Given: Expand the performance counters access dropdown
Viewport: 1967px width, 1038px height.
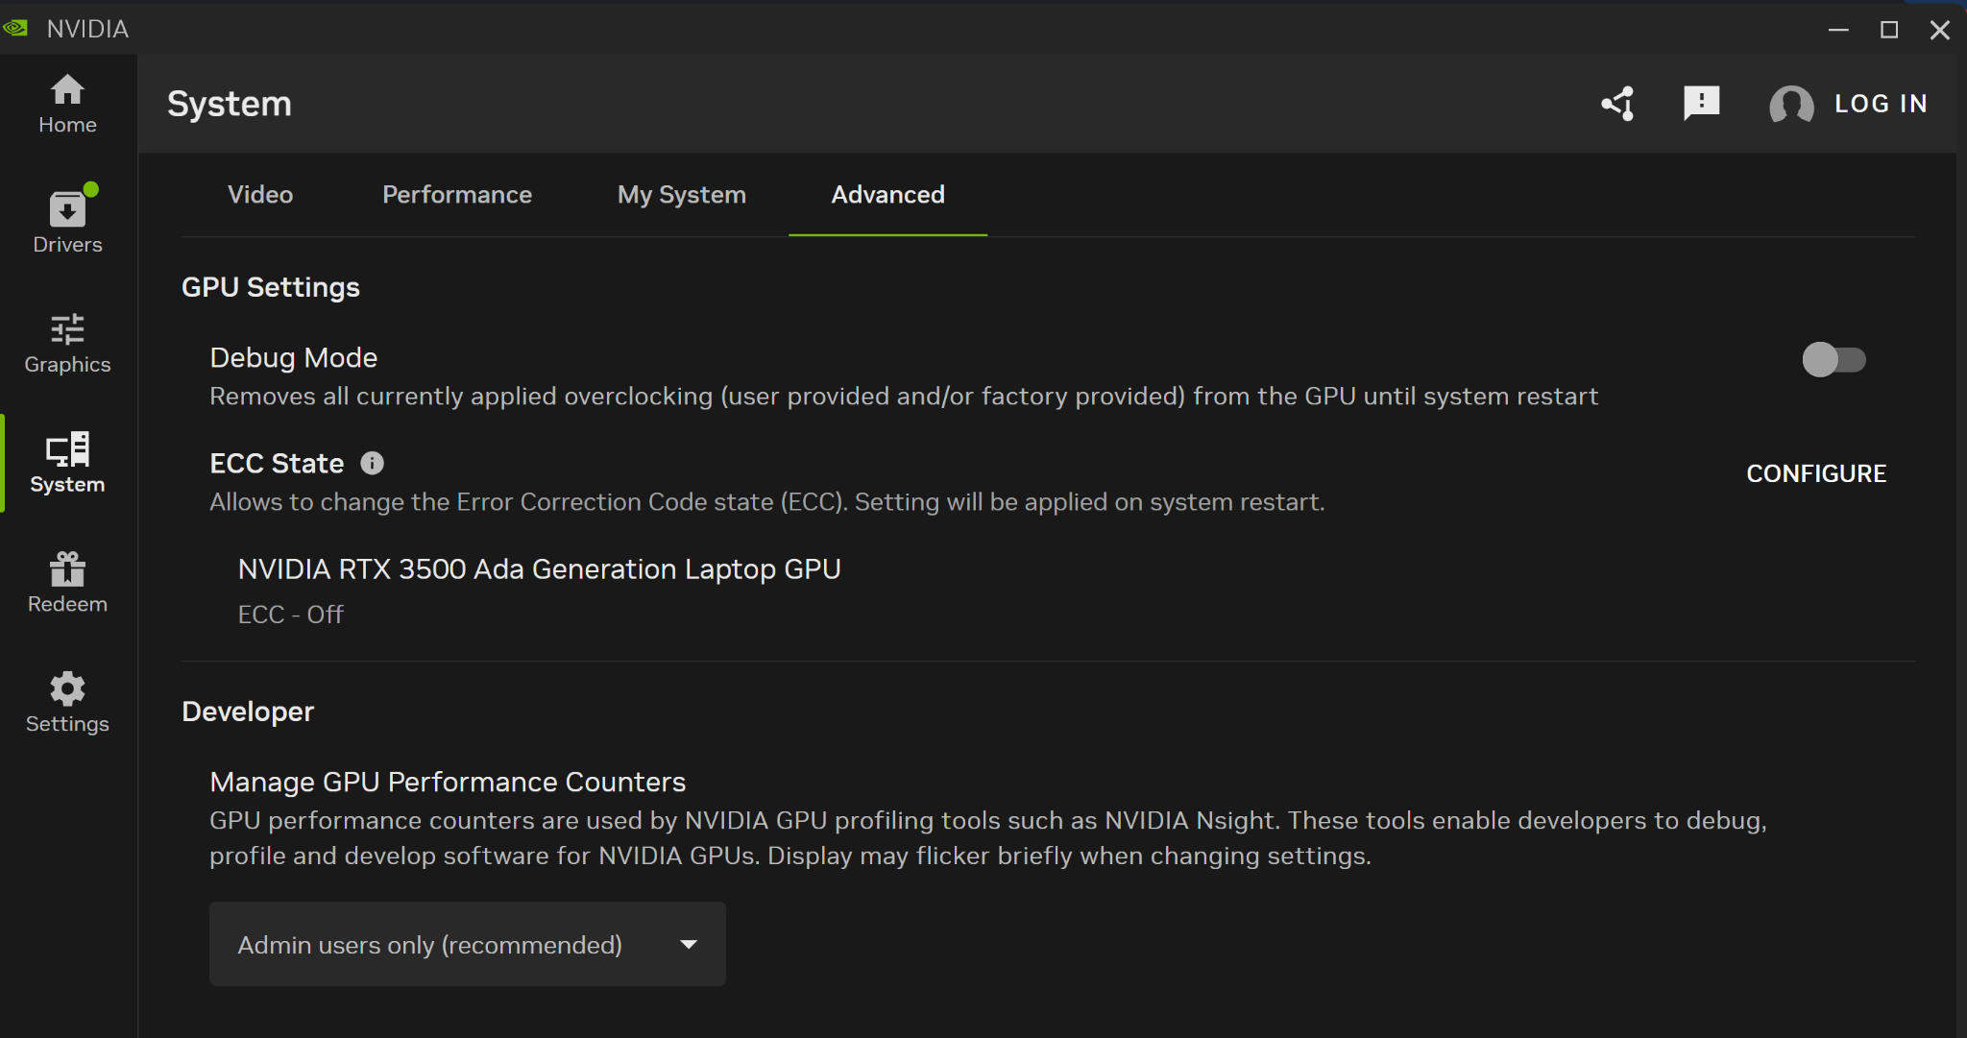Looking at the screenshot, I should [x=468, y=944].
